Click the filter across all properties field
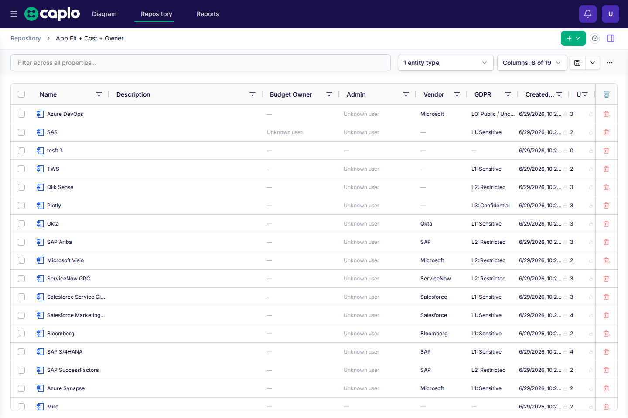This screenshot has width=628, height=418. [201, 63]
